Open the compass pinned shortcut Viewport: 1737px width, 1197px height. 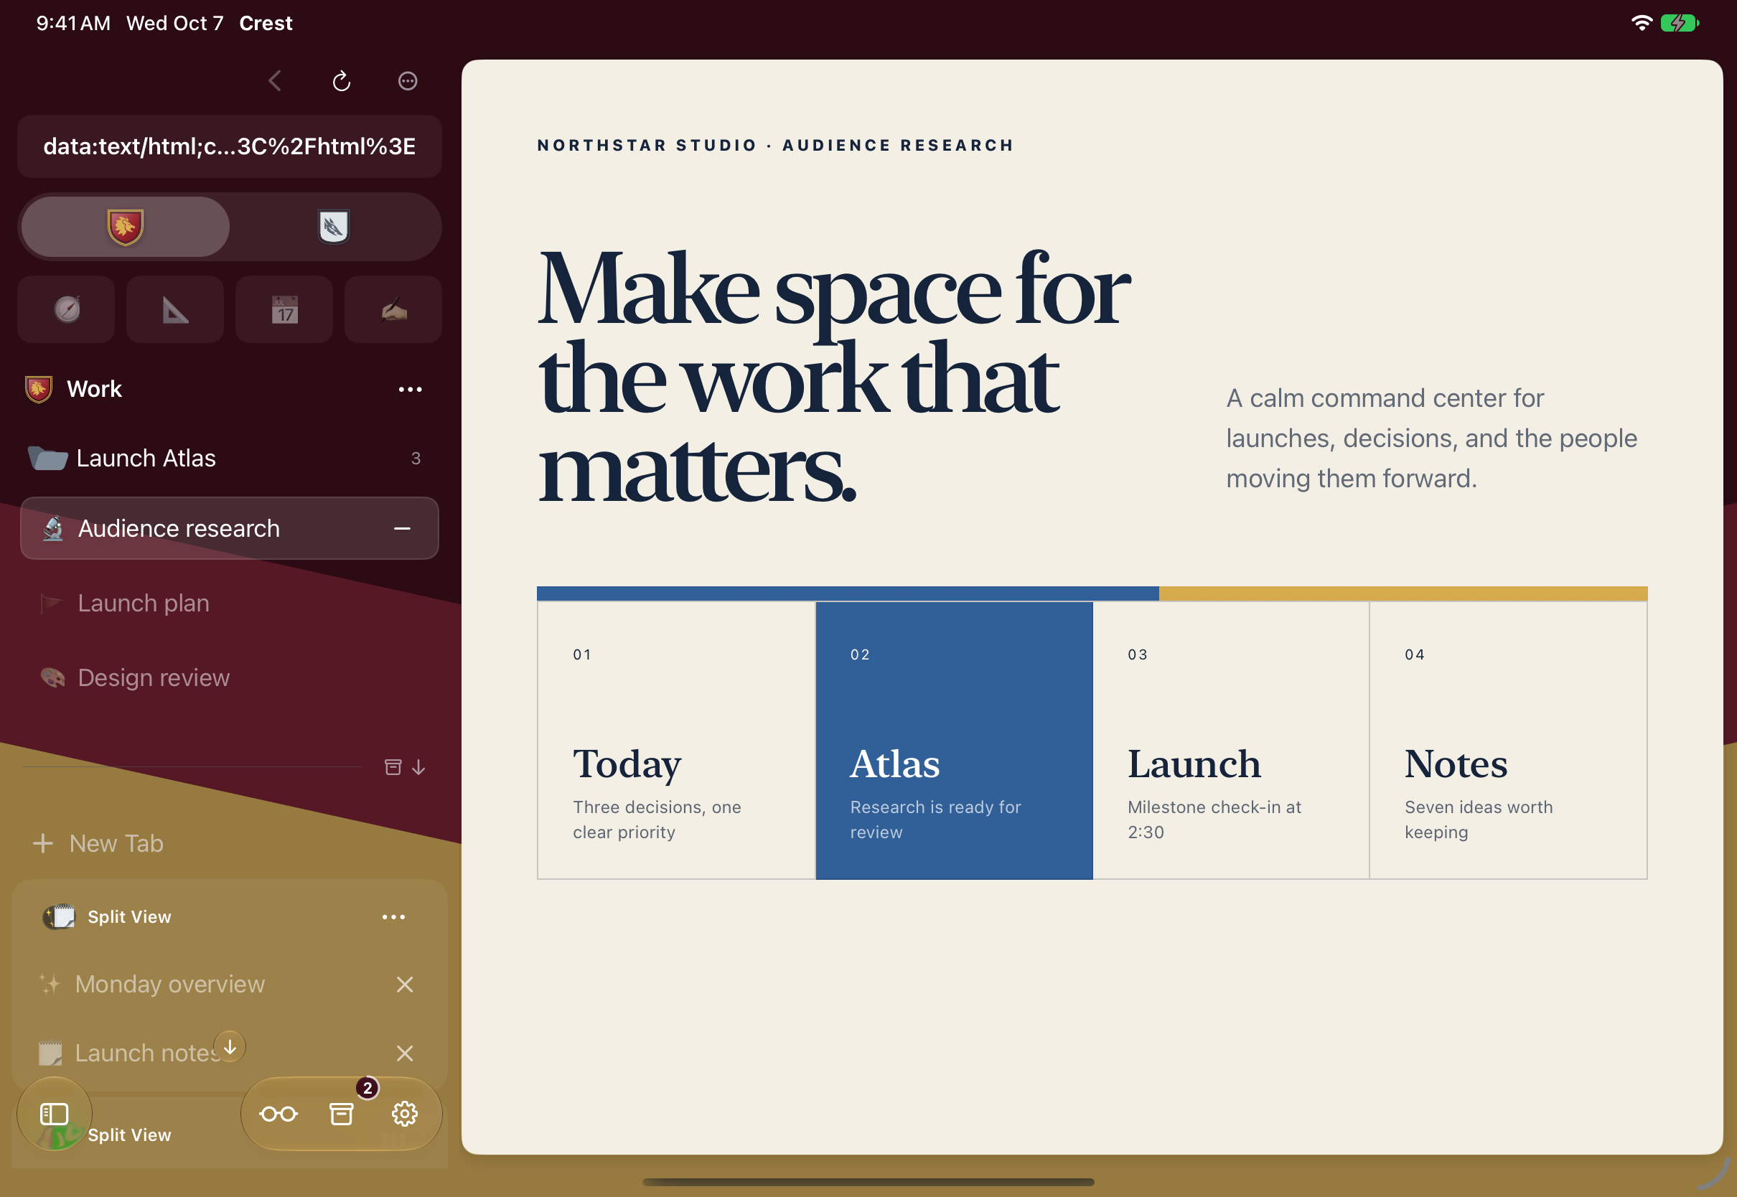[67, 309]
